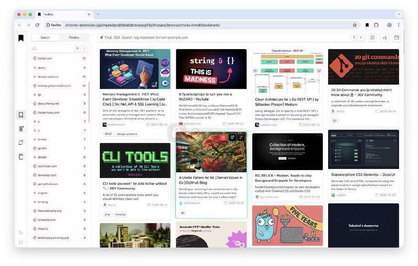The image size is (418, 266).
Task: Click the 'design patterns' tag under the first card
Action: (x=127, y=134)
